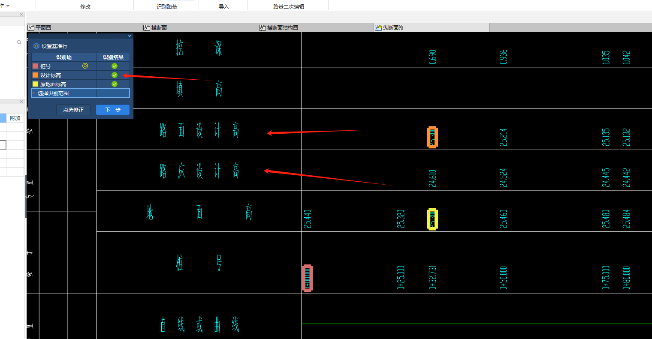
Task: Click the station value 0+75.000
Action: 606,278
